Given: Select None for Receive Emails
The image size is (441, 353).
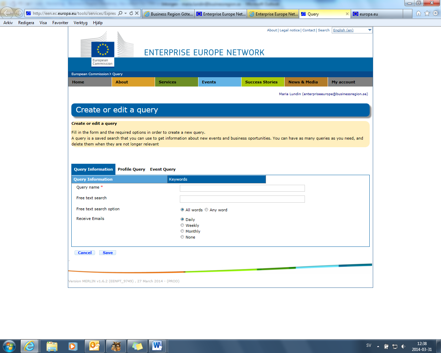Looking at the screenshot, I should click(182, 237).
